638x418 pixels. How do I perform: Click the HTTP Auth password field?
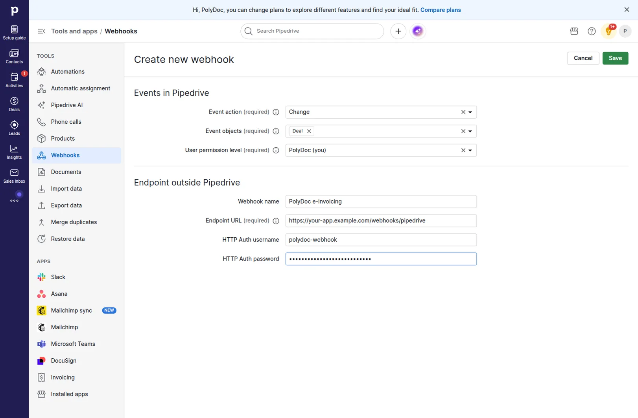[381, 259]
